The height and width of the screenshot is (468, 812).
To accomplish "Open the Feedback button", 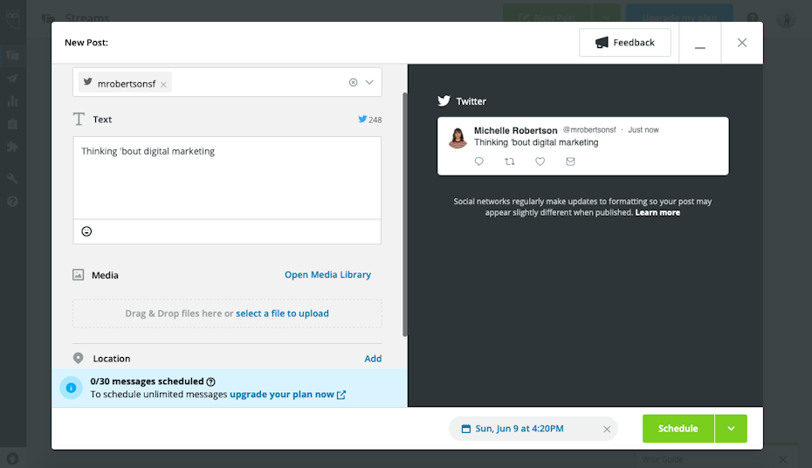I will [x=624, y=43].
